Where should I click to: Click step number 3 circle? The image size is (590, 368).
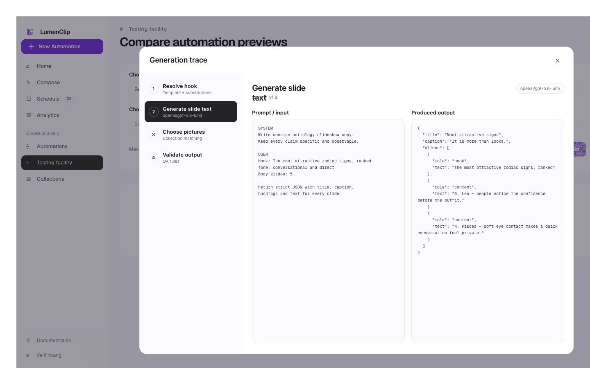click(154, 135)
